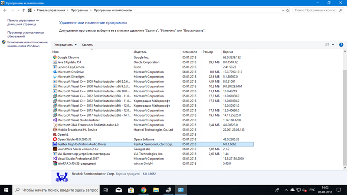Select Microsoft Visual C++ 2017 Redistributable row
This screenshot has height=195, width=347.
[x=153, y=115]
